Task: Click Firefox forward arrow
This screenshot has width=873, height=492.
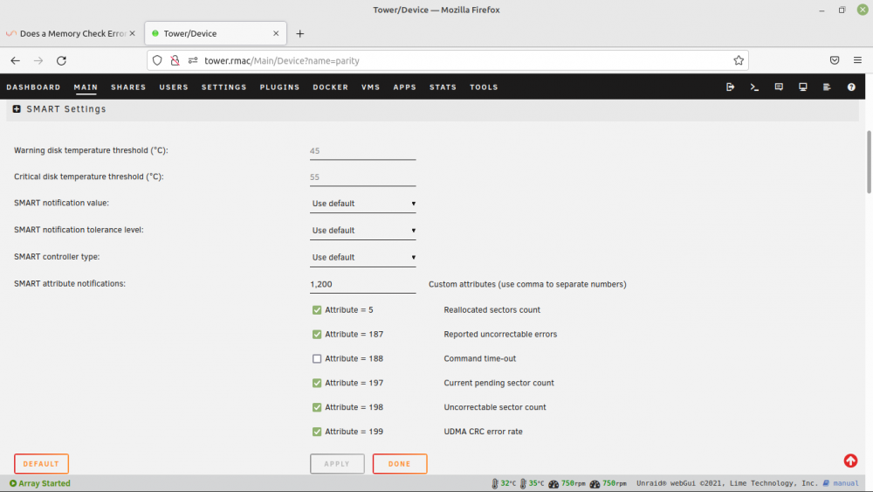Action: [x=38, y=60]
